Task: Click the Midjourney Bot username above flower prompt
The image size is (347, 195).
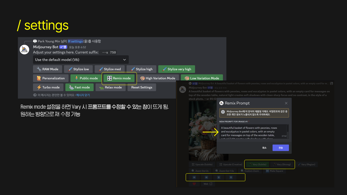Action: 198,88
